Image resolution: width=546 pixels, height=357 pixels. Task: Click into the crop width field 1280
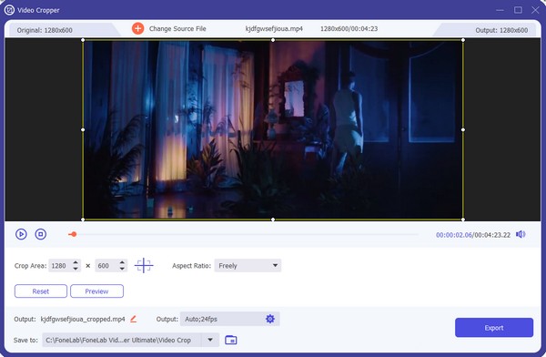[x=59, y=266]
